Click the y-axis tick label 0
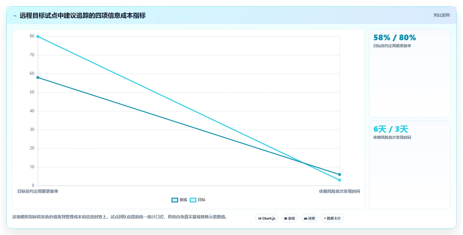Screen dimensions: 463x235 click(33, 186)
